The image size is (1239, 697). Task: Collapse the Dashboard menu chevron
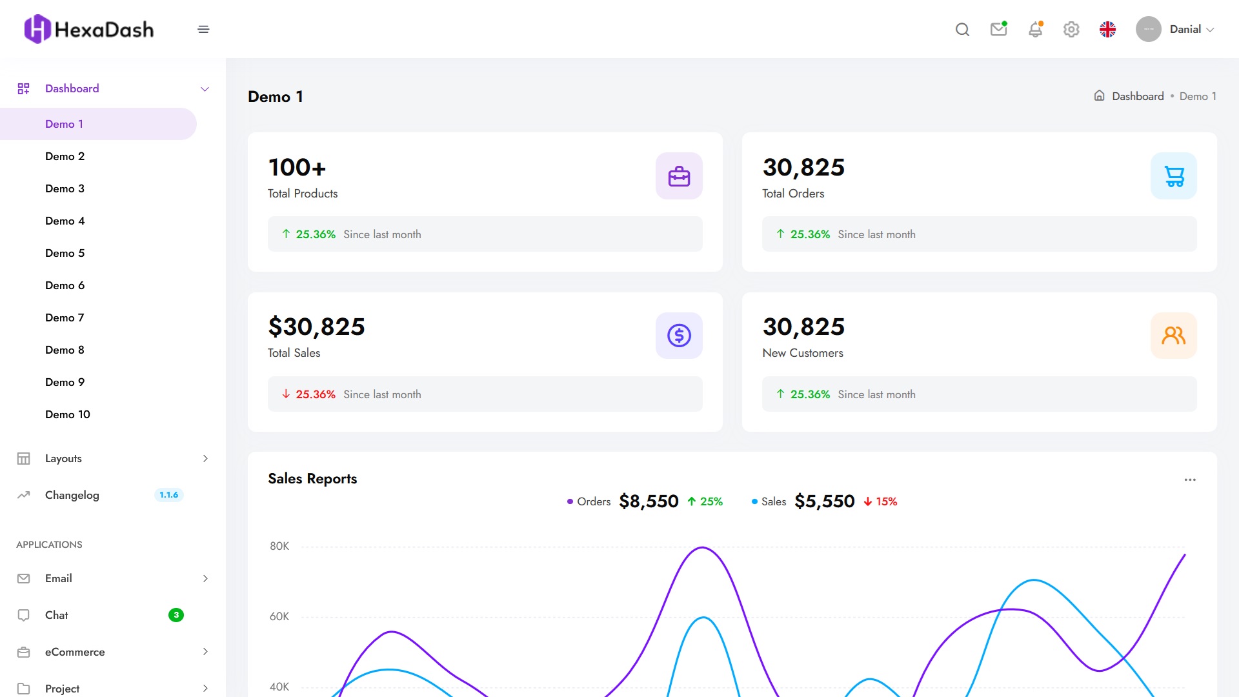[205, 88]
